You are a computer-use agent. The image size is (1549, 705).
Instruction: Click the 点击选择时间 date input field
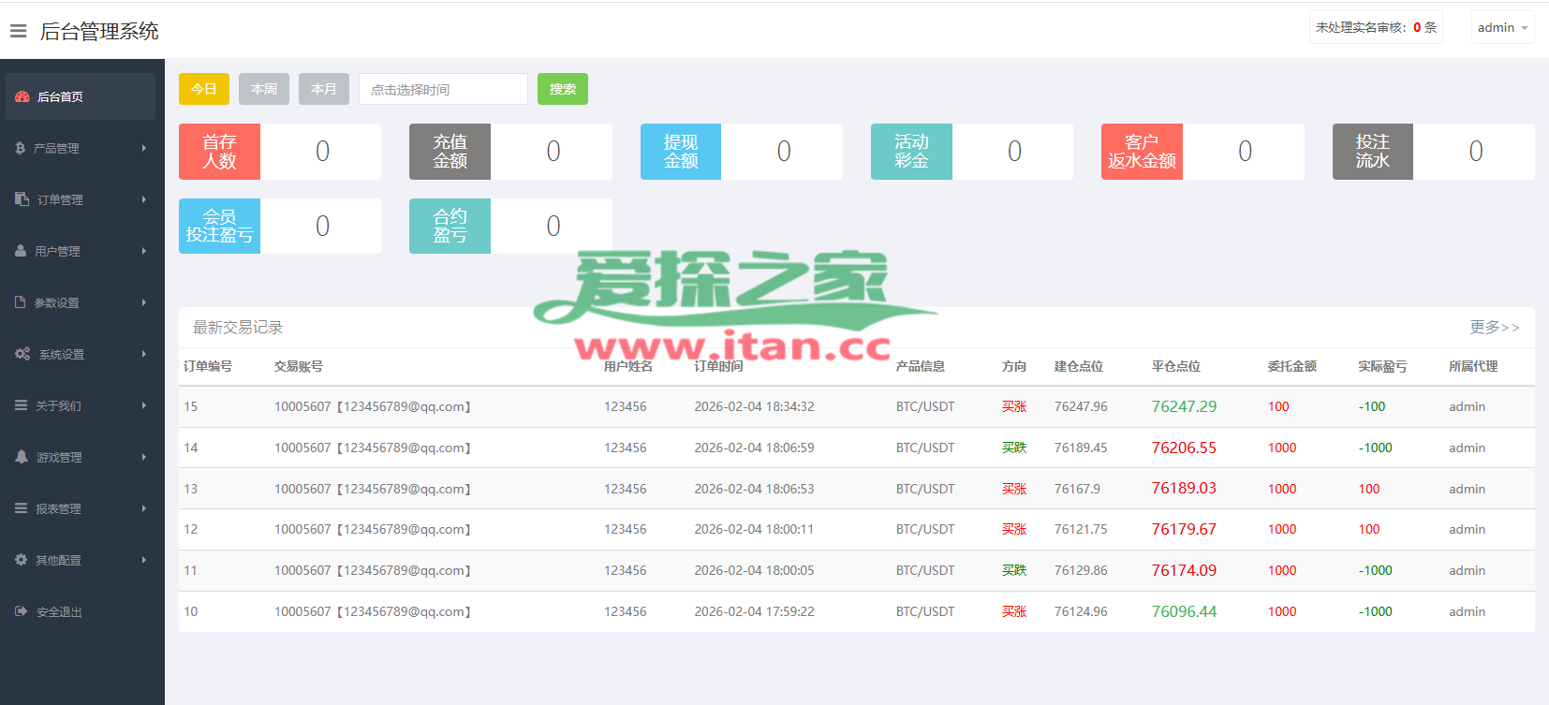point(443,89)
